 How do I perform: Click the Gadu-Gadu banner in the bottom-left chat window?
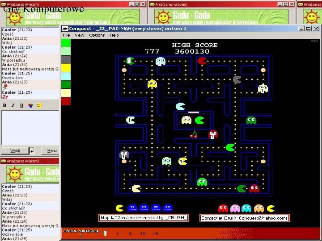coord(33,174)
